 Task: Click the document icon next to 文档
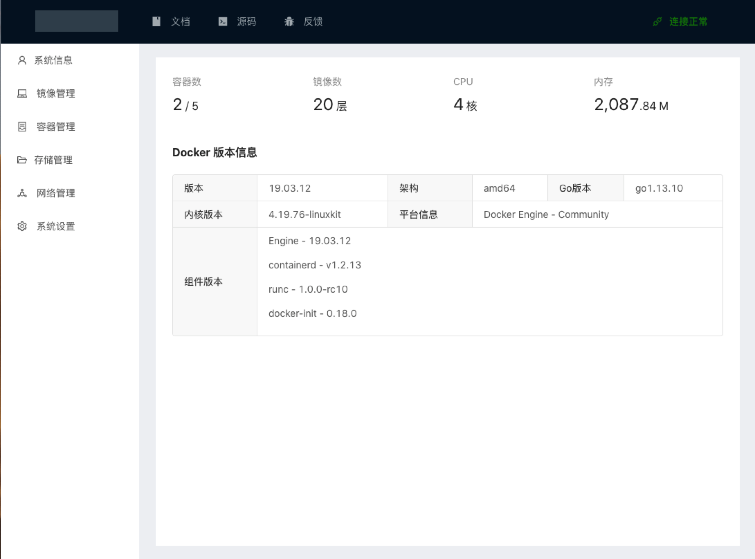156,21
